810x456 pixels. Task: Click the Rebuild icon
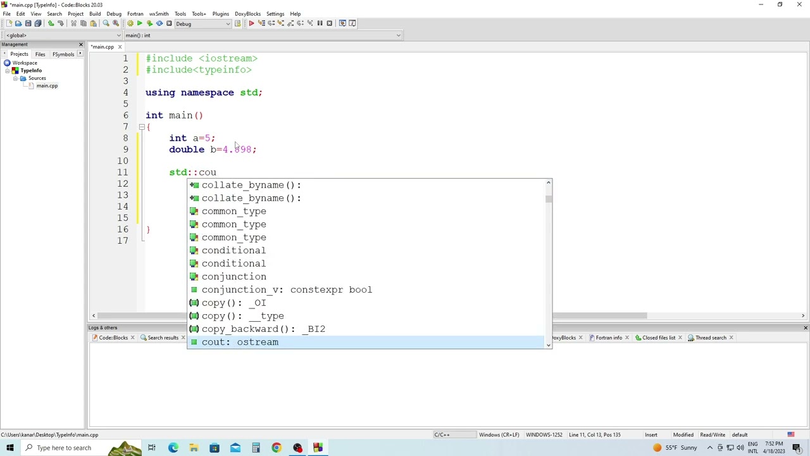click(x=159, y=23)
